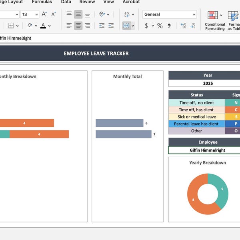Click the teal N sign cell
240x240 pixels.
pyautogui.click(x=232, y=102)
